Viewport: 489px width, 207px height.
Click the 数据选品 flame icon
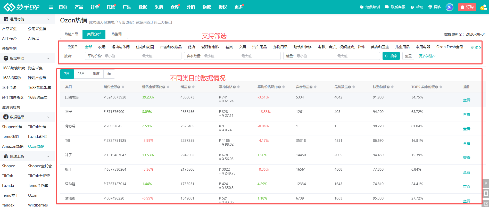point(6,117)
